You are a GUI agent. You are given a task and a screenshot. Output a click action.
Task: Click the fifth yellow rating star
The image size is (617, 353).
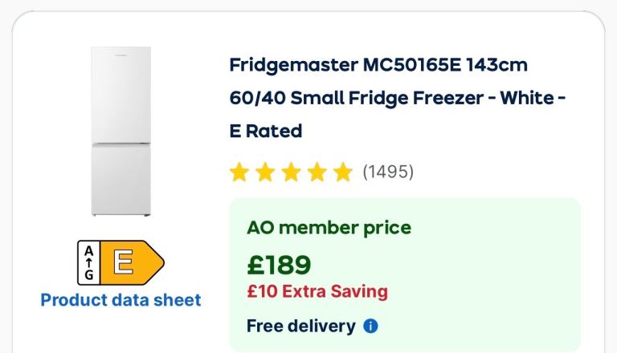point(343,172)
